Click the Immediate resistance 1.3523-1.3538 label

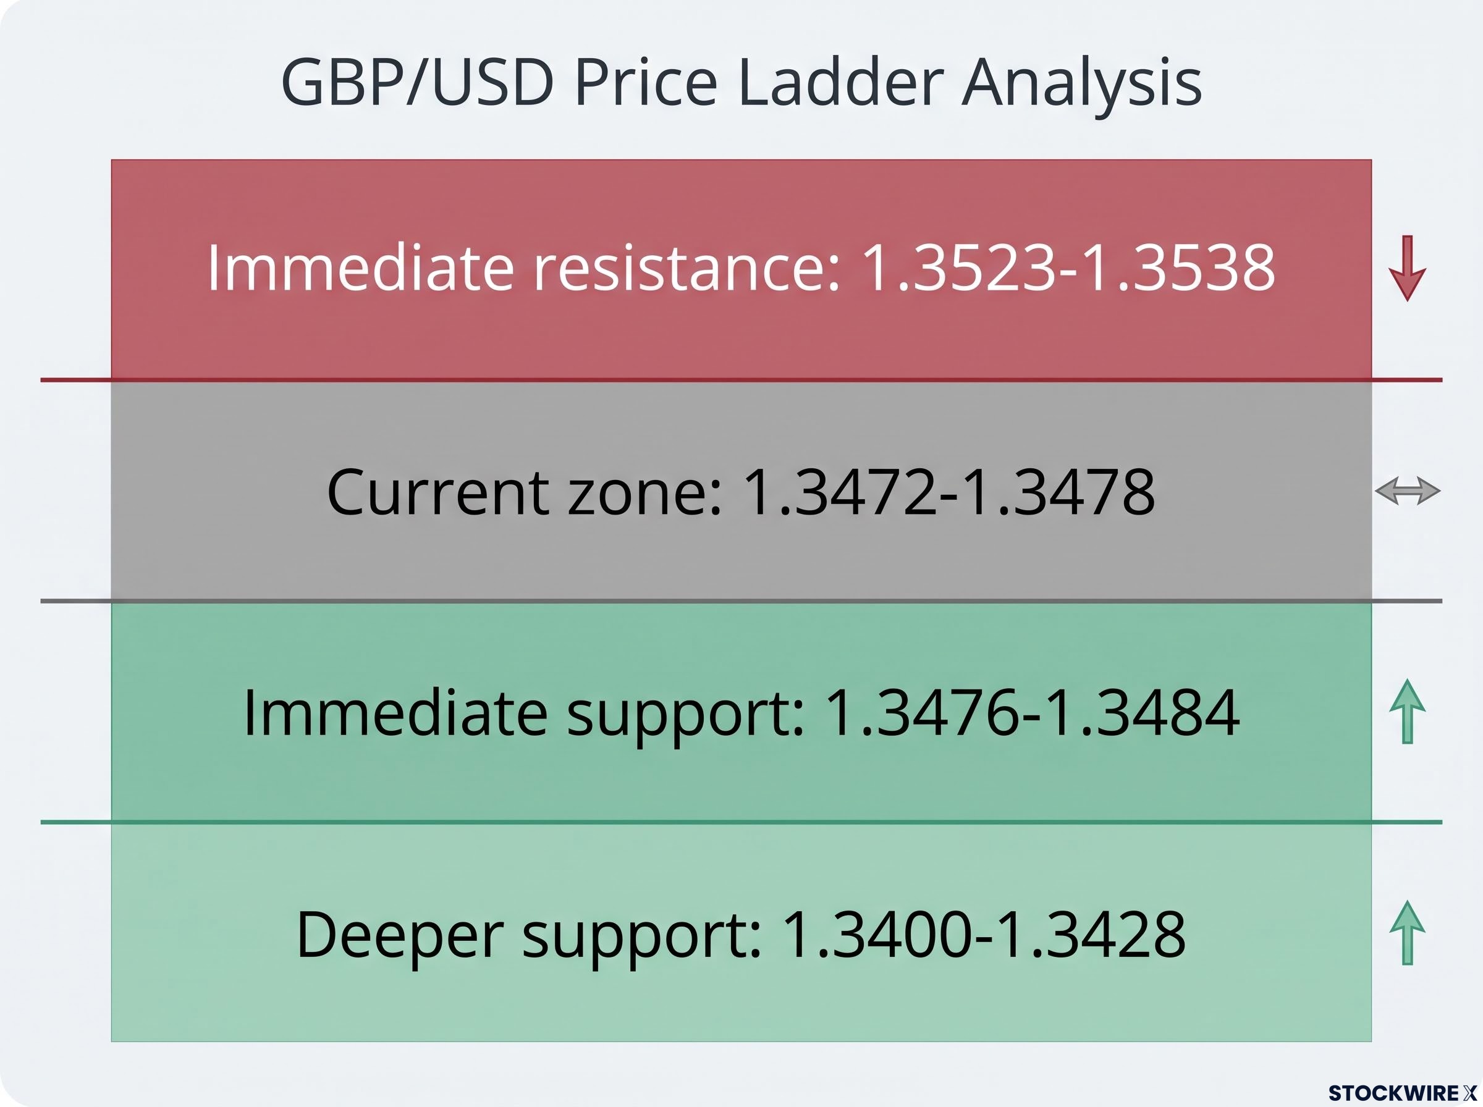coord(740,267)
